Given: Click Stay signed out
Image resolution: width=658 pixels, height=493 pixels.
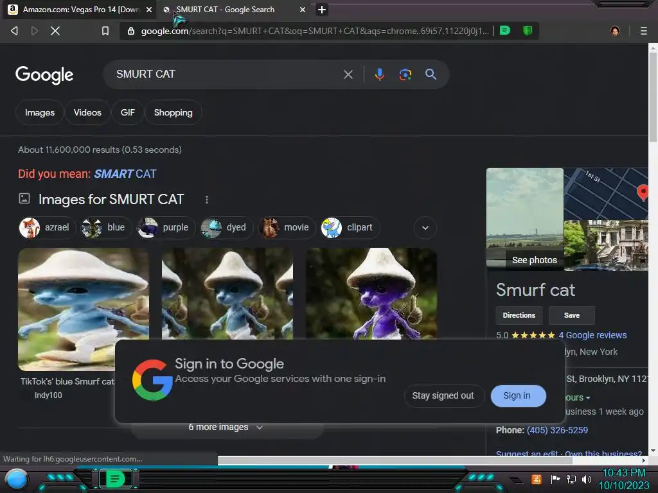Looking at the screenshot, I should click(443, 395).
